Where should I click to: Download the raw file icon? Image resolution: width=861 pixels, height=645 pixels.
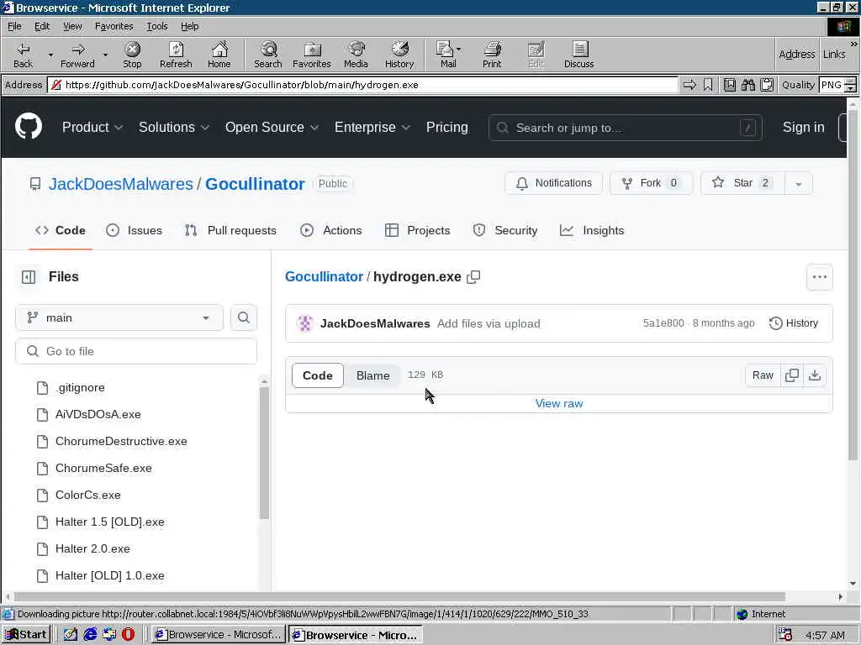pyautogui.click(x=815, y=375)
